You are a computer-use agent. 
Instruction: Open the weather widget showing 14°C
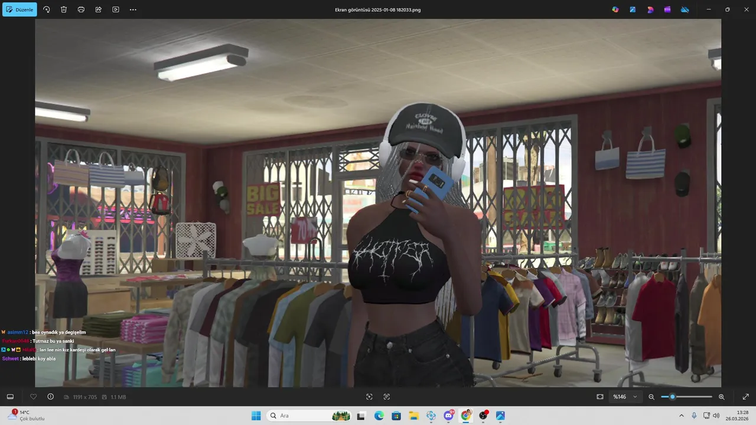[x=27, y=416]
